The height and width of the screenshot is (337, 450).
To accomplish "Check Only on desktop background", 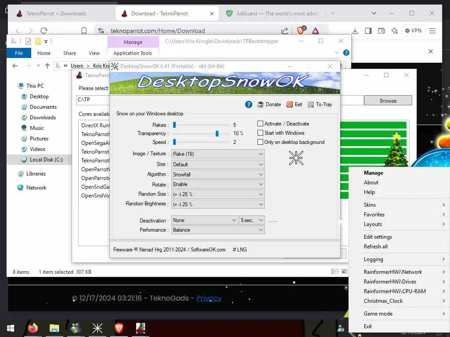I will tap(260, 142).
